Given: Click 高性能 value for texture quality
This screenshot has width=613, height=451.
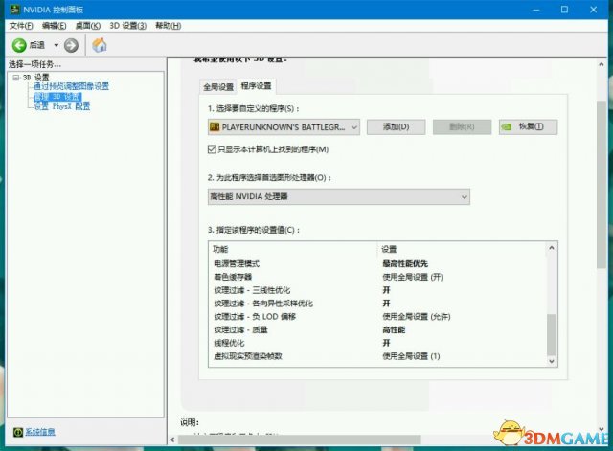Looking at the screenshot, I should click(394, 329).
